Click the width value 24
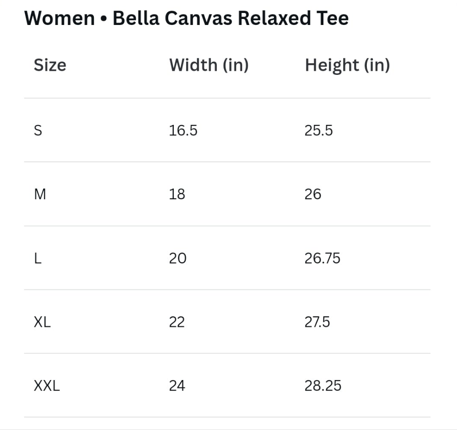Viewport: 457px width, 430px height. coord(177,386)
